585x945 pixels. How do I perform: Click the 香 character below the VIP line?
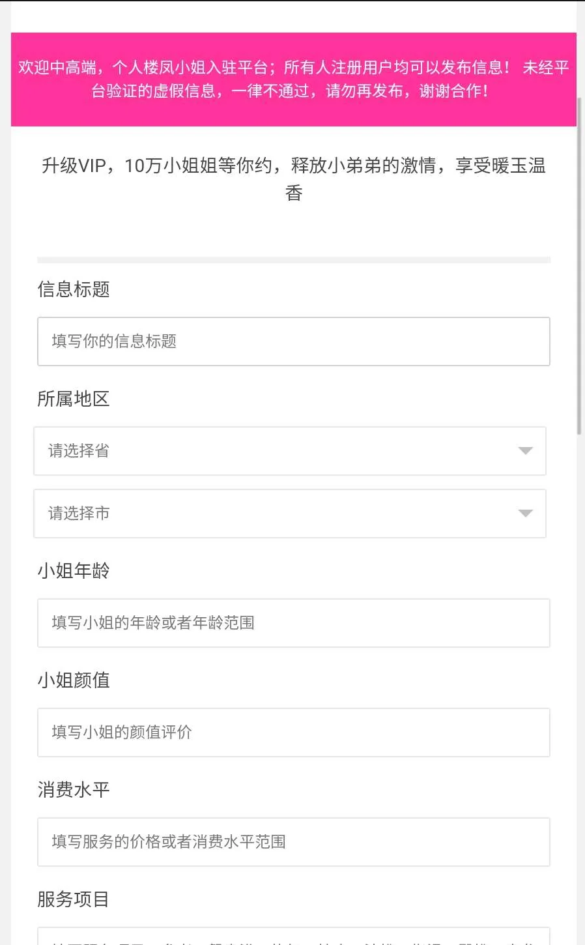[x=294, y=194]
